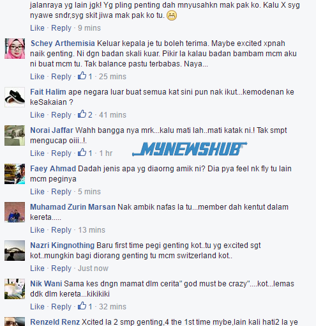Open Nazri Kingnothing's bridge avatar

[x=15, y=251]
